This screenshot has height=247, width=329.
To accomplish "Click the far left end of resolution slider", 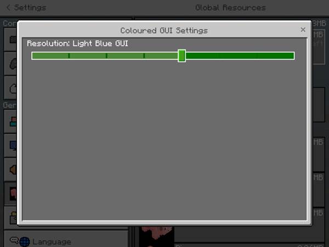I will pyautogui.click(x=33, y=55).
